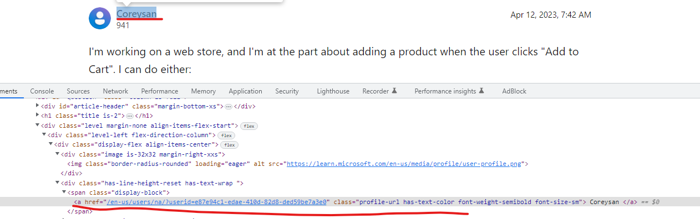Toggle flex badge on level margin-none div
This screenshot has width=700, height=219.
tap(249, 126)
